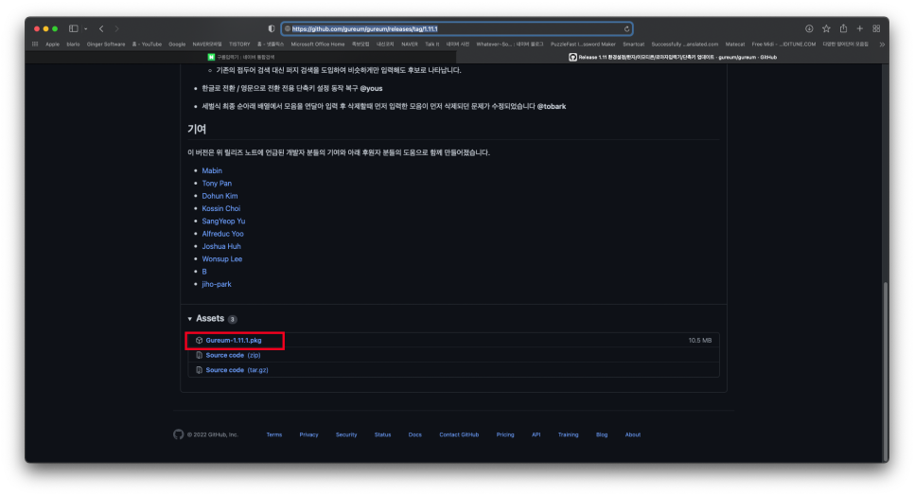
Task: Open Kossin Choi's contributor link
Action: click(x=220, y=208)
